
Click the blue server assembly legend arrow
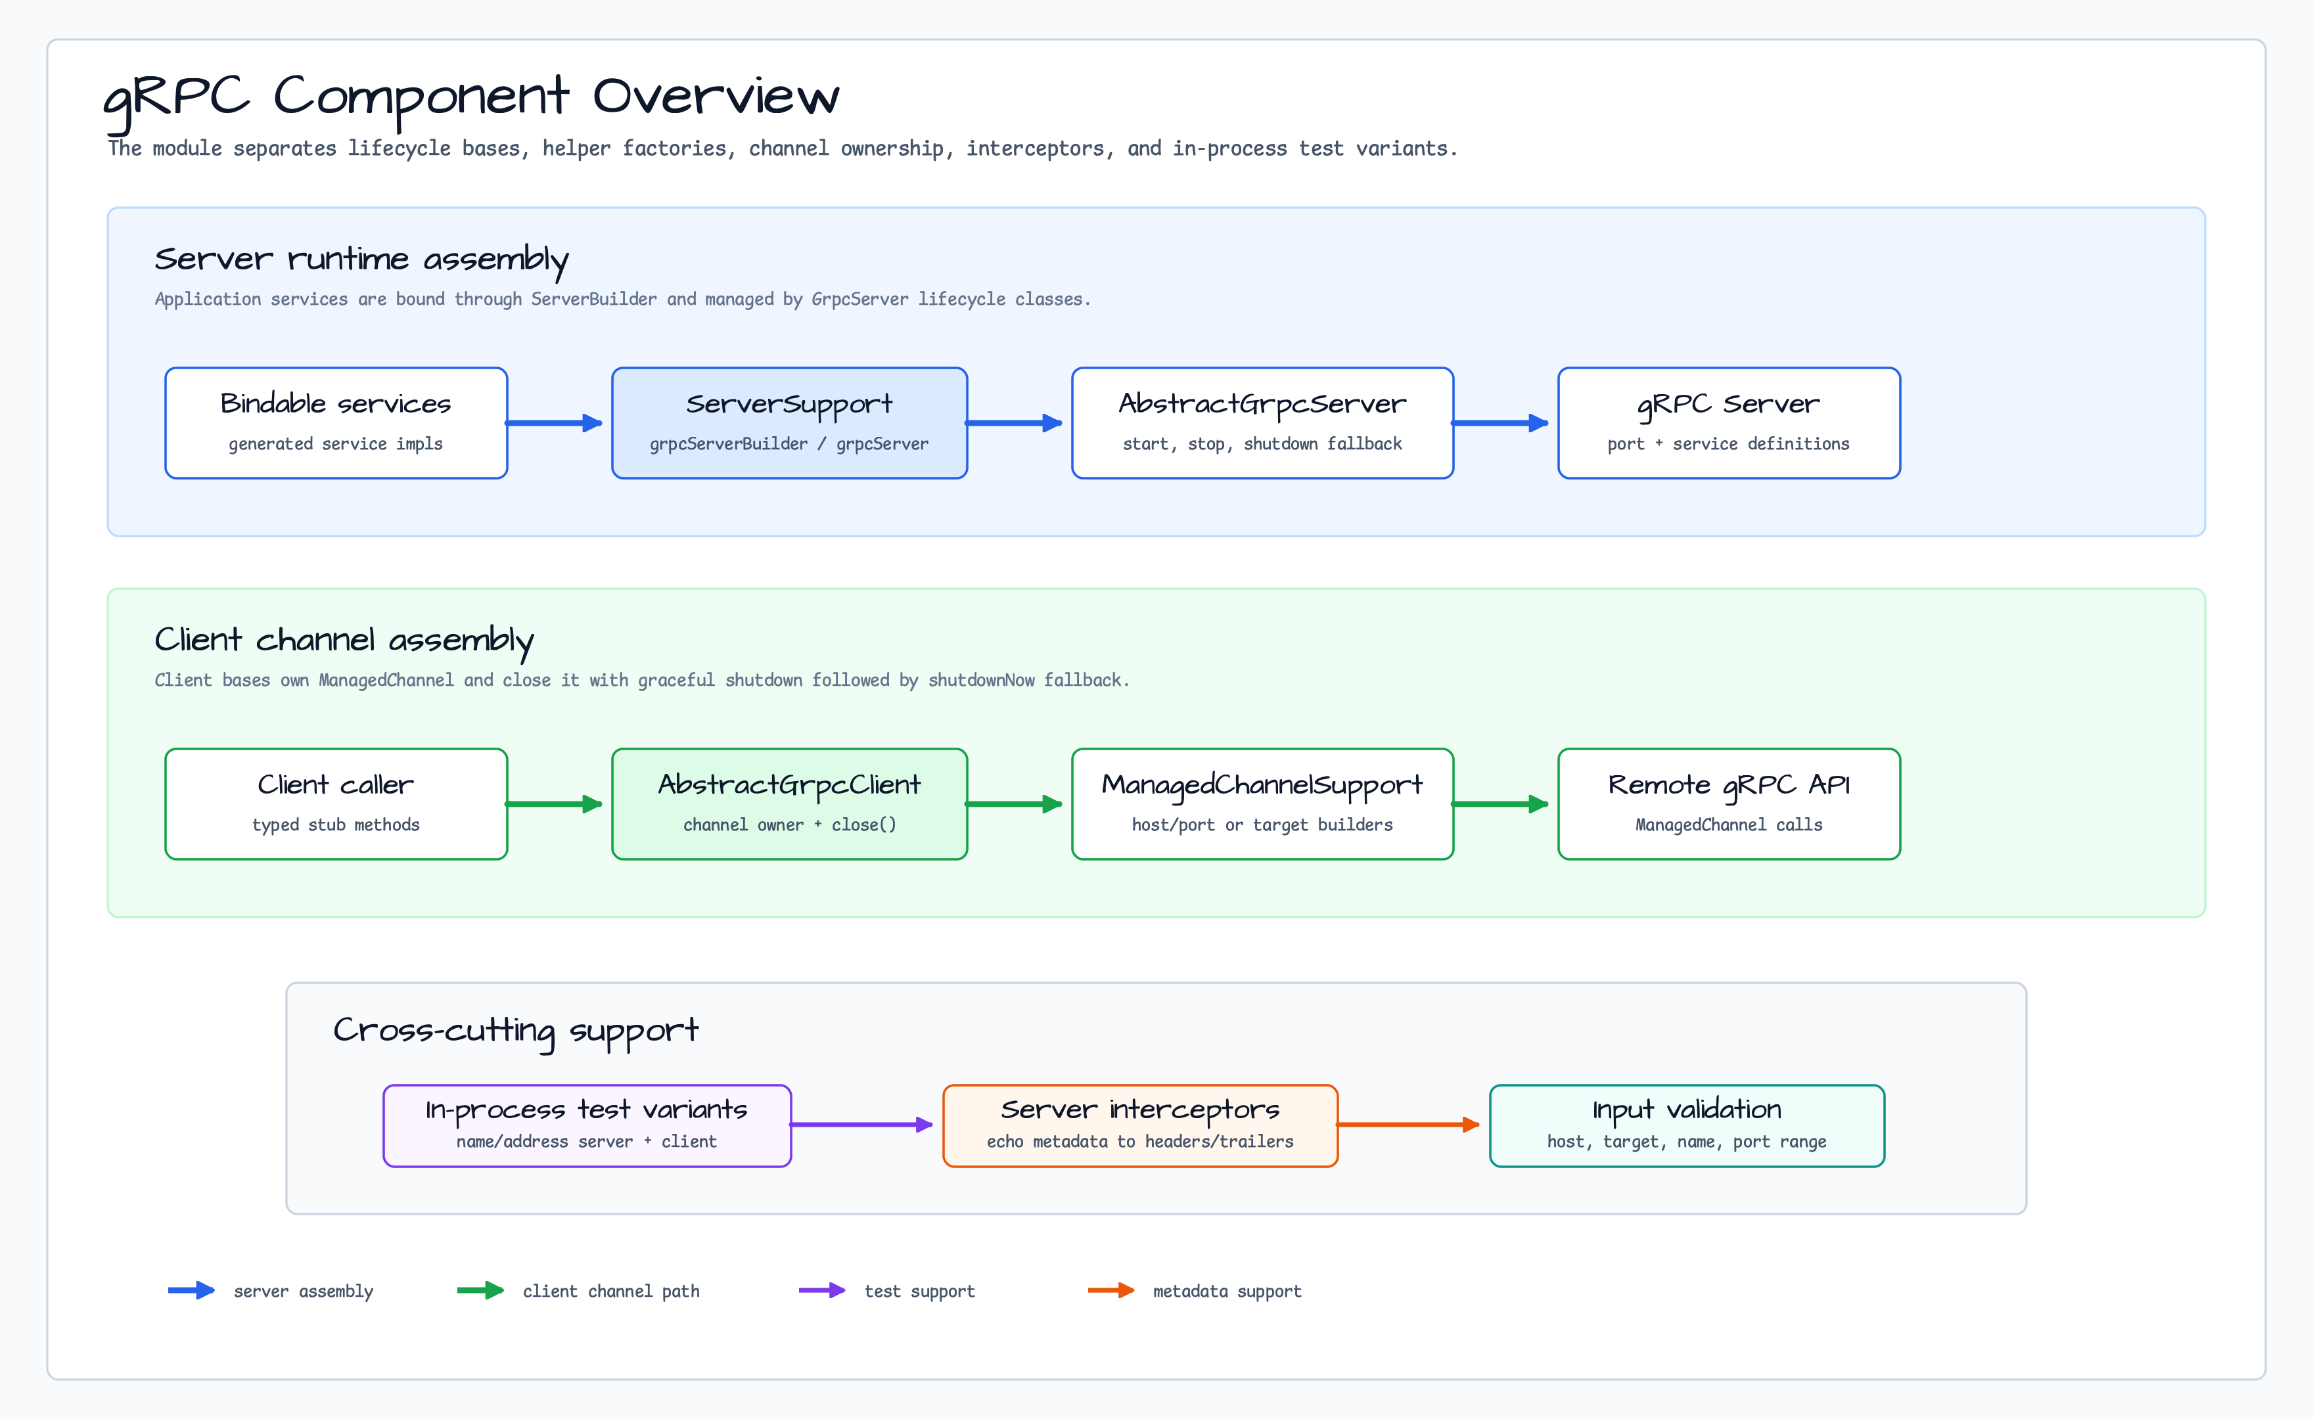pos(191,1290)
